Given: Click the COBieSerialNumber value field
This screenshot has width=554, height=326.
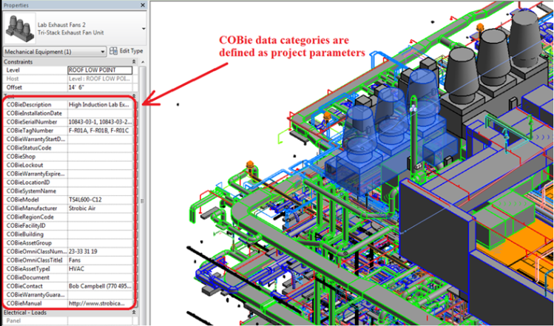Looking at the screenshot, I should click(101, 122).
